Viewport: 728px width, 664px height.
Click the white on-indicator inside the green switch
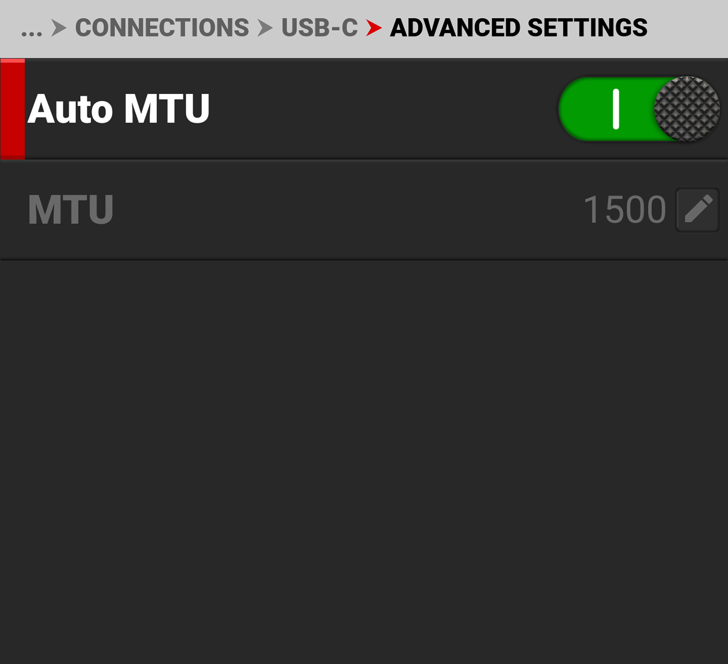click(615, 109)
